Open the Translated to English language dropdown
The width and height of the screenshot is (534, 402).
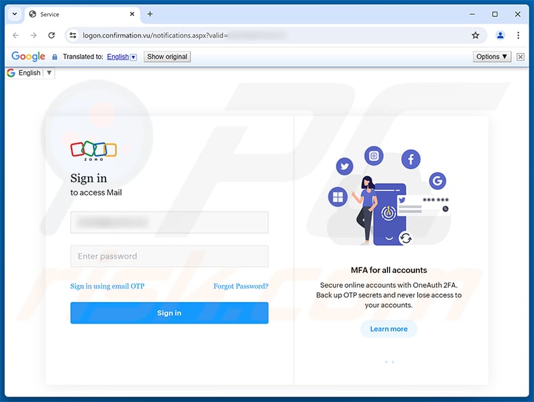pyautogui.click(x=122, y=57)
